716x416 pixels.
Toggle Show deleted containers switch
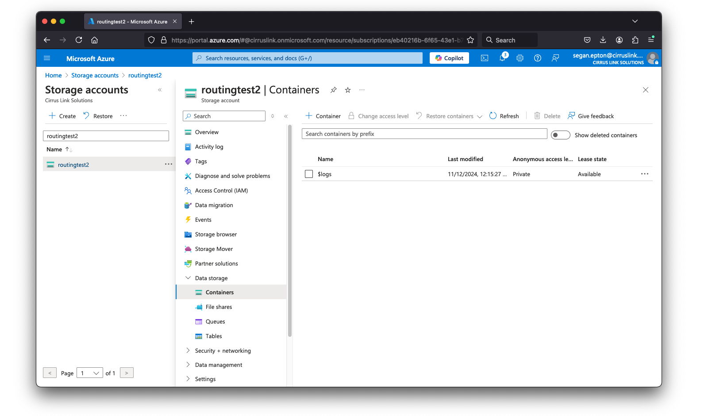pyautogui.click(x=560, y=135)
